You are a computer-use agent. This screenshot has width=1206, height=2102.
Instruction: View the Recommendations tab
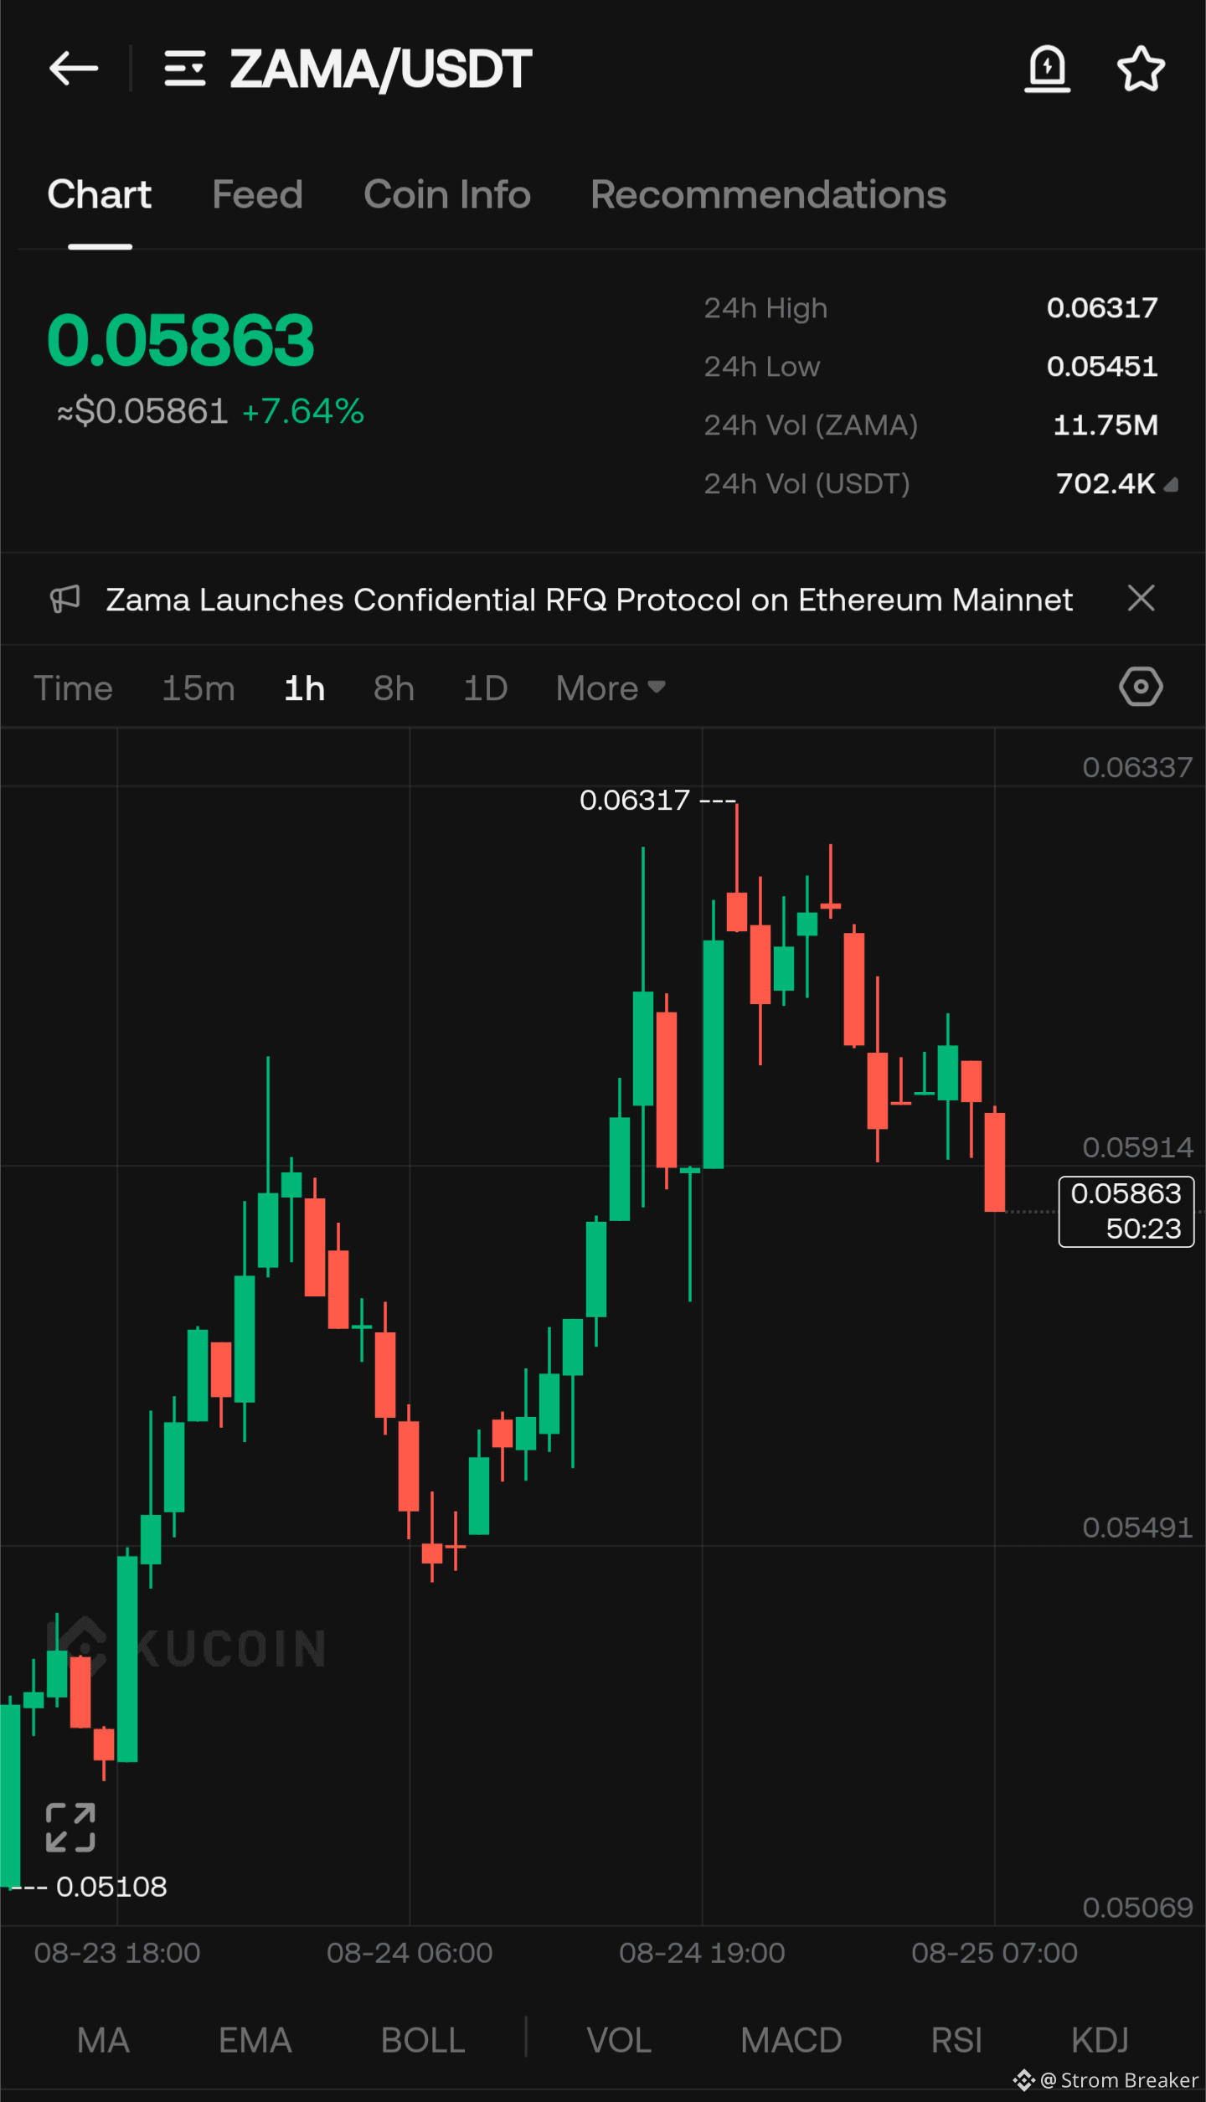768,194
